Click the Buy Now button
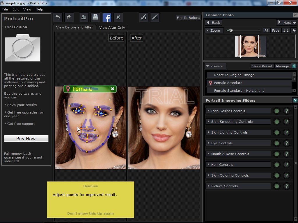 pos(26,139)
